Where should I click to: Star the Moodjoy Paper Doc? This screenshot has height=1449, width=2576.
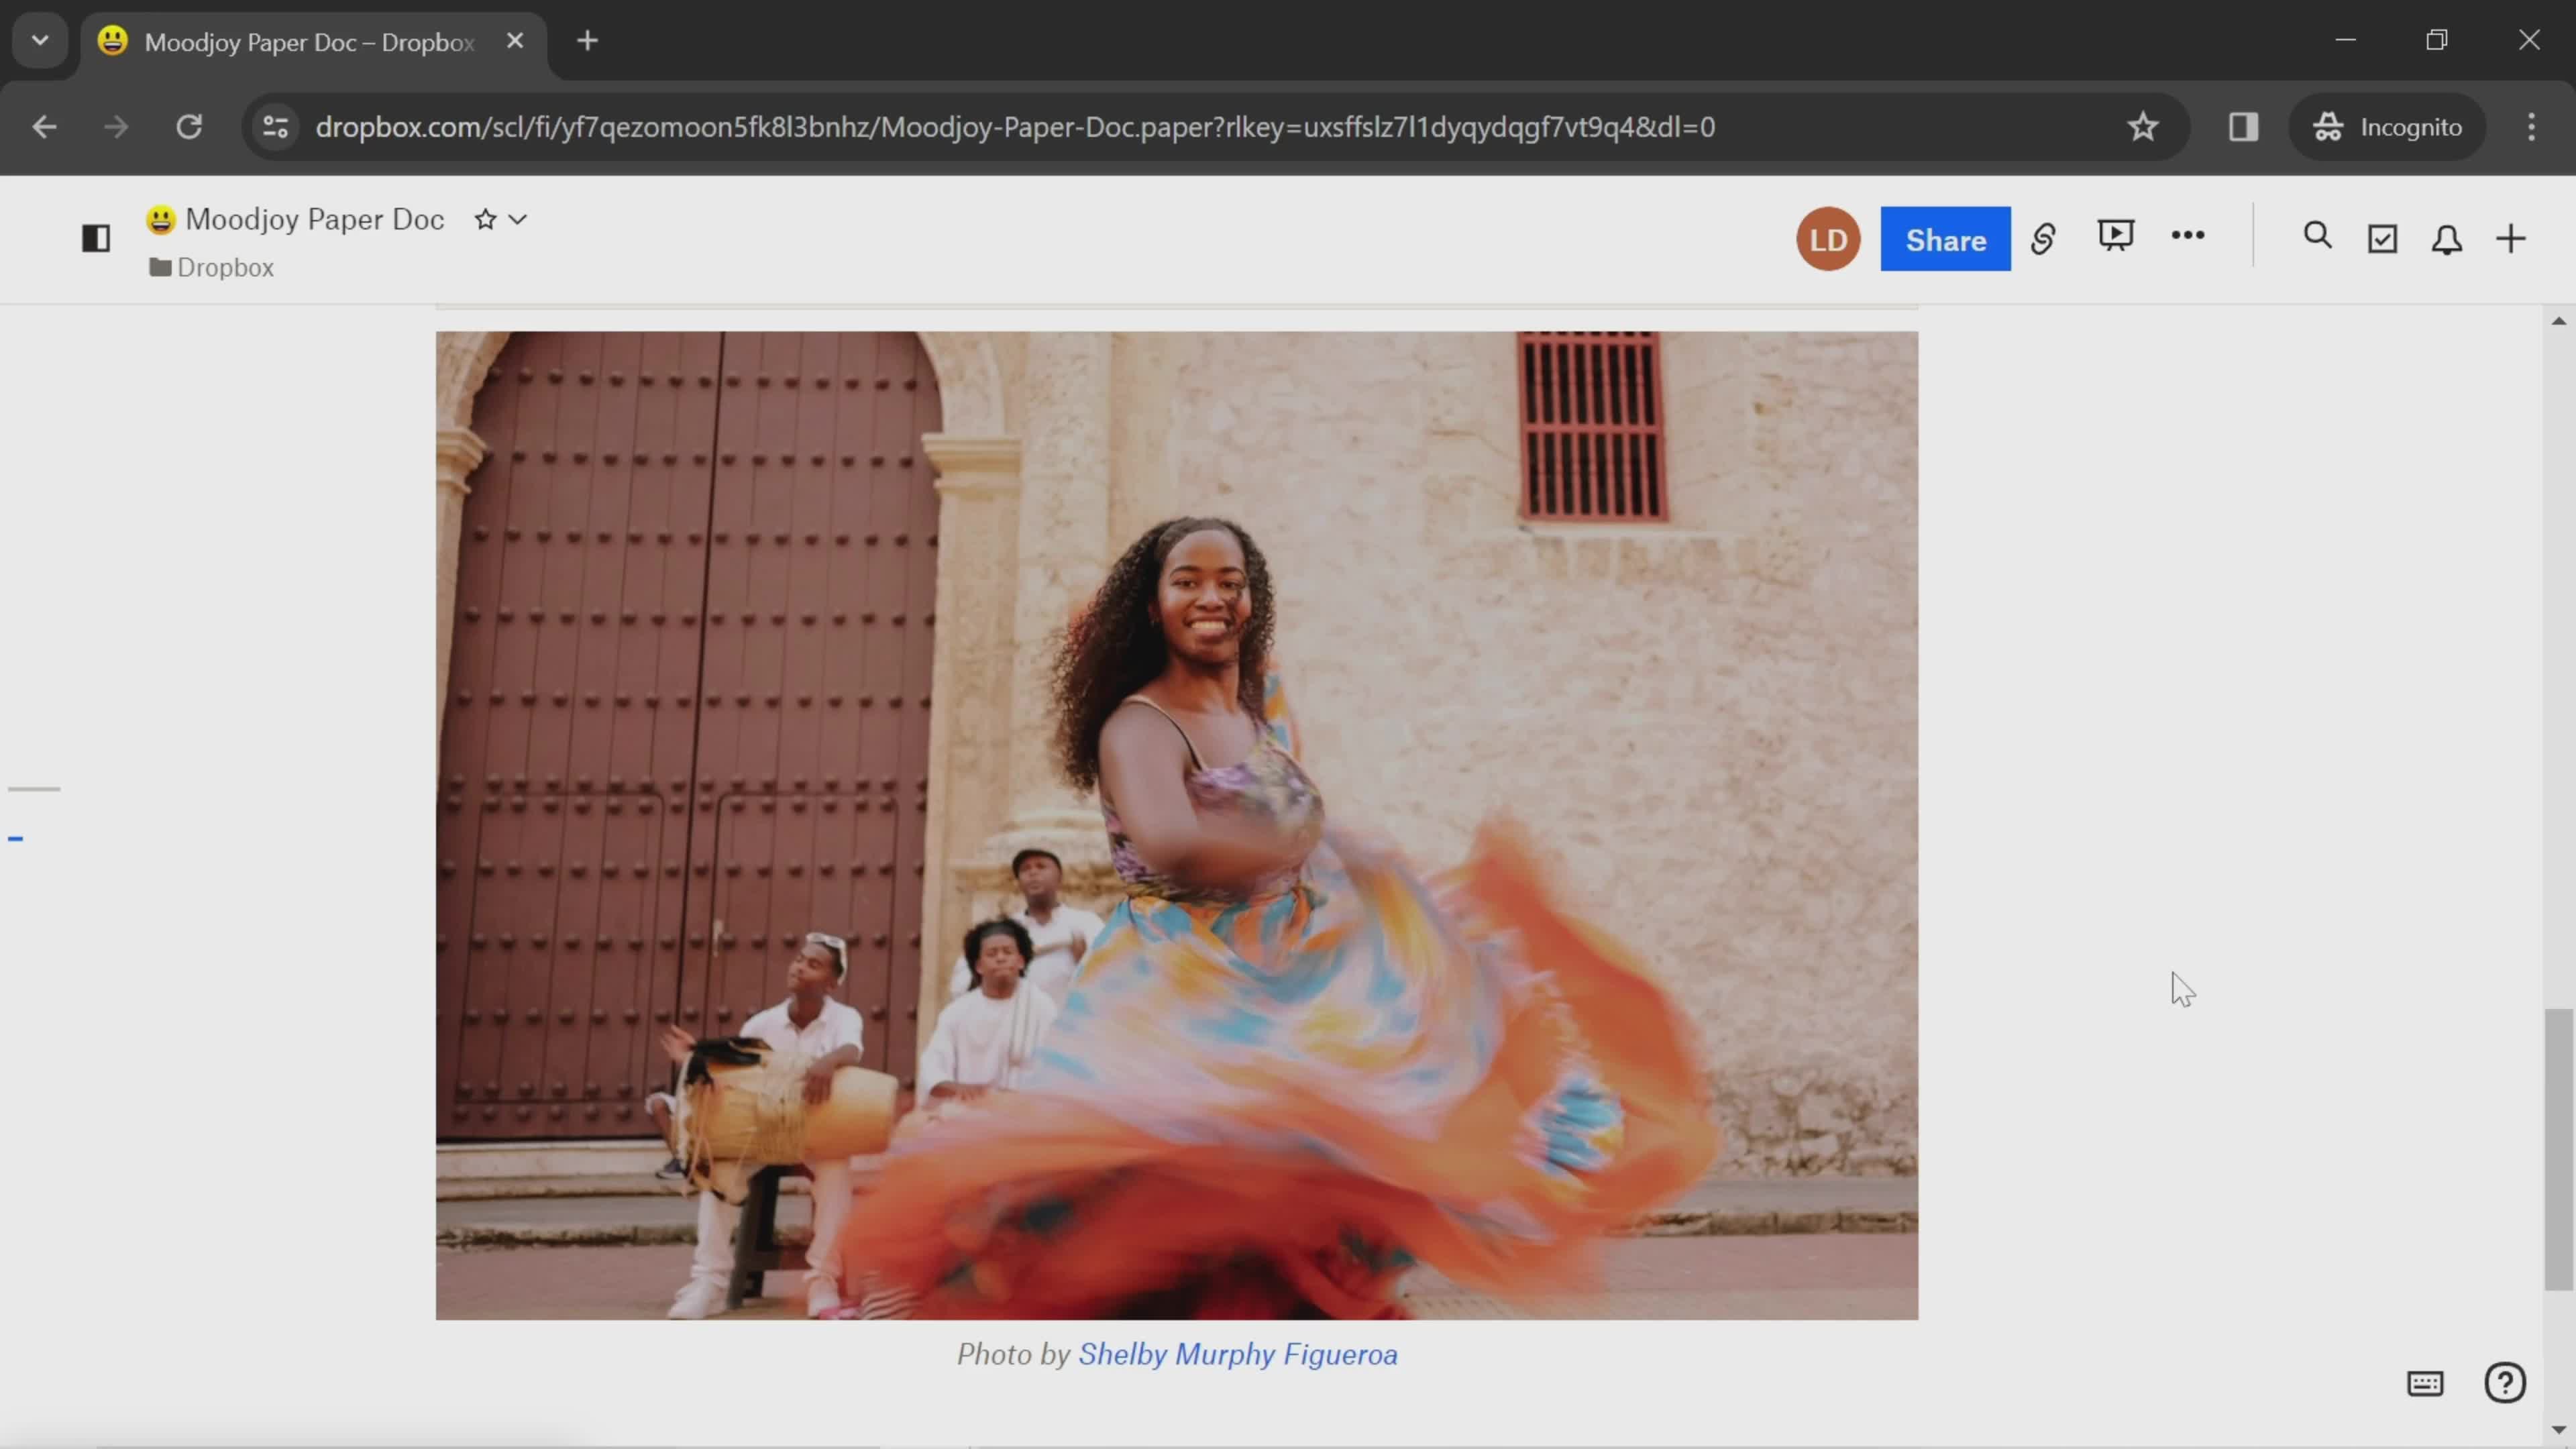[486, 219]
